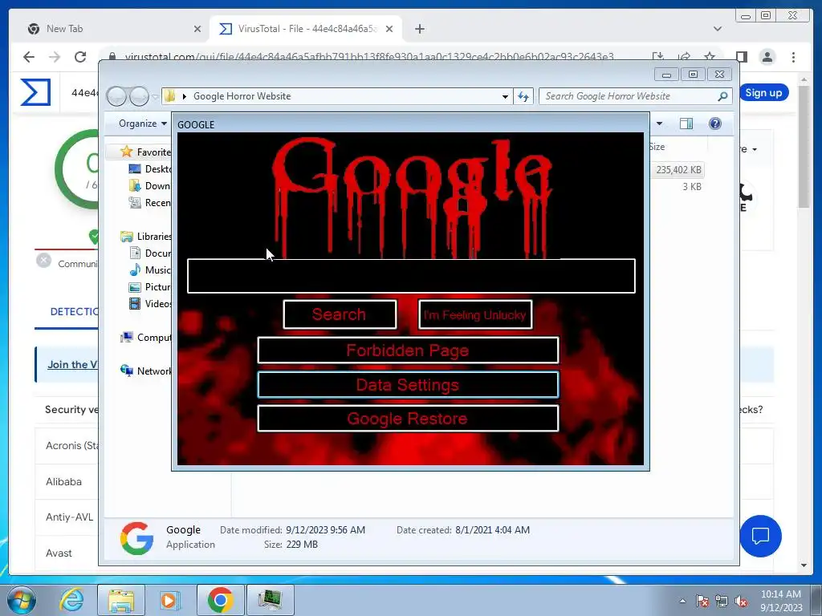Open a new Chrome tab with plus
Image resolution: width=822 pixels, height=616 pixels.
pyautogui.click(x=419, y=30)
